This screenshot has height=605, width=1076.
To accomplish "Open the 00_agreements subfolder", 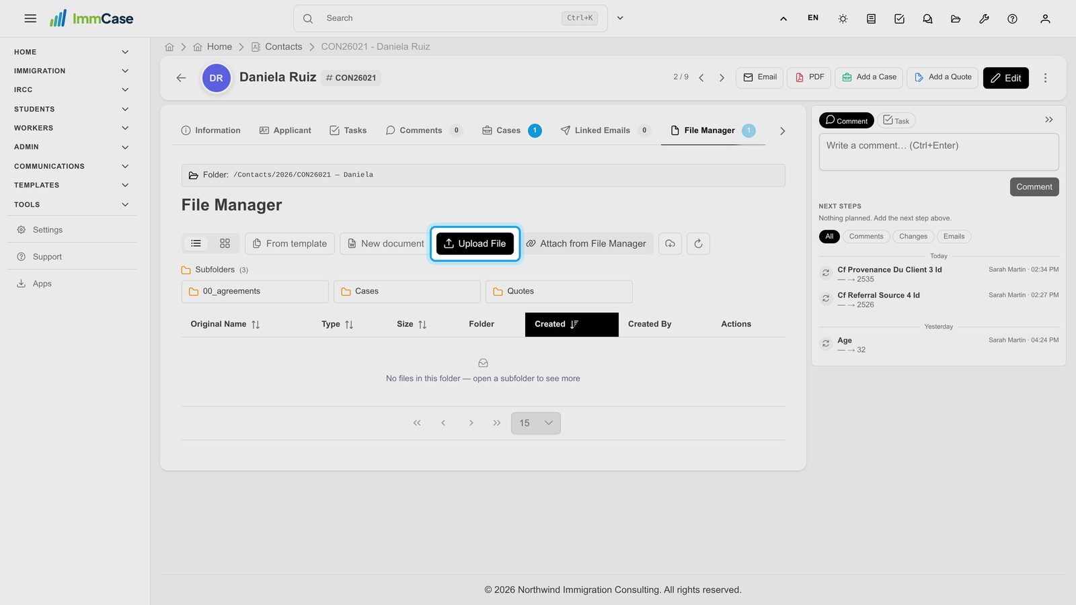I will (x=255, y=292).
